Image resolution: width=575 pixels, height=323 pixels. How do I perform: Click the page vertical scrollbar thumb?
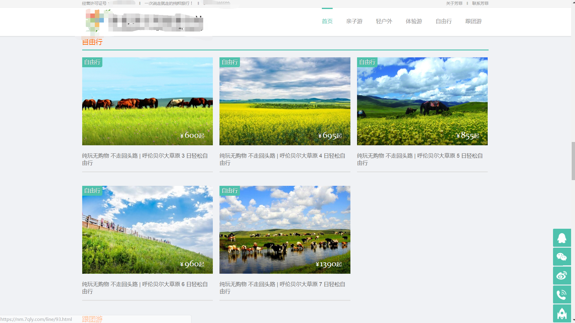tap(573, 161)
